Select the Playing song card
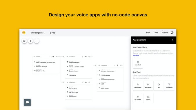 tap(78, 75)
